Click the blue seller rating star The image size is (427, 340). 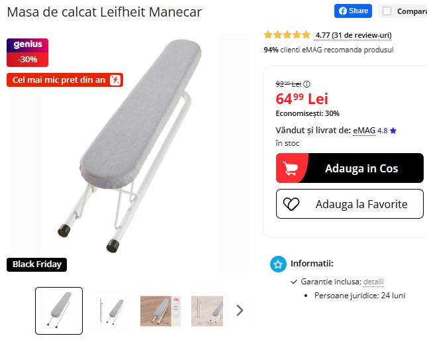393,131
